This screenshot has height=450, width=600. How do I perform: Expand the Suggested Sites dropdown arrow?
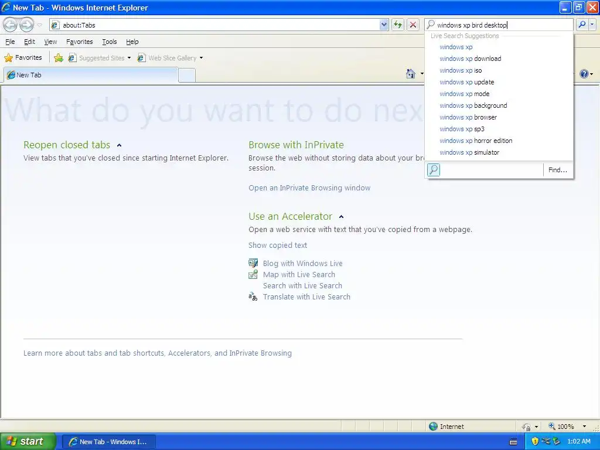coord(129,58)
